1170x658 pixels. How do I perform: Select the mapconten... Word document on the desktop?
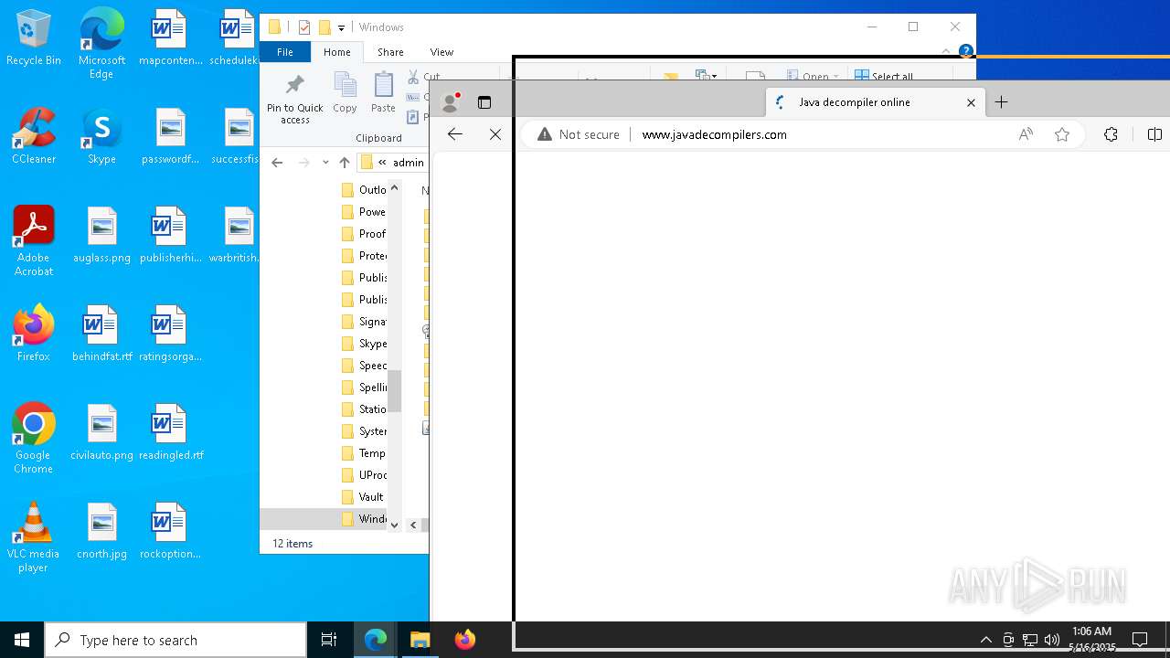click(170, 38)
